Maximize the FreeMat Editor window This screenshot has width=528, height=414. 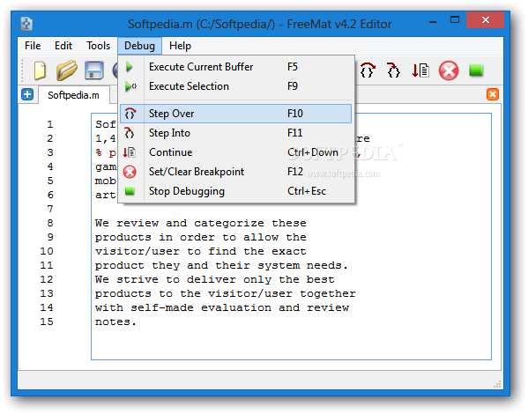[455, 20]
